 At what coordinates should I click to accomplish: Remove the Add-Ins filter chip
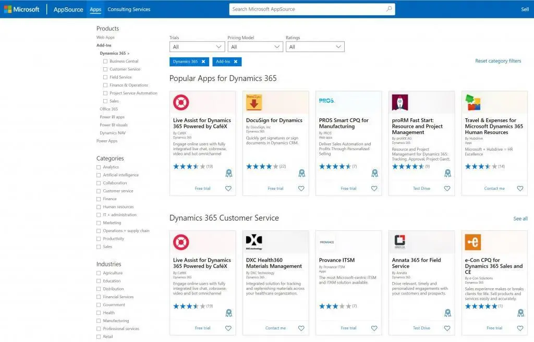click(x=236, y=62)
